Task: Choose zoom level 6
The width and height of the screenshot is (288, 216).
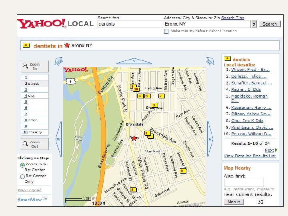Action: (x=35, y=108)
